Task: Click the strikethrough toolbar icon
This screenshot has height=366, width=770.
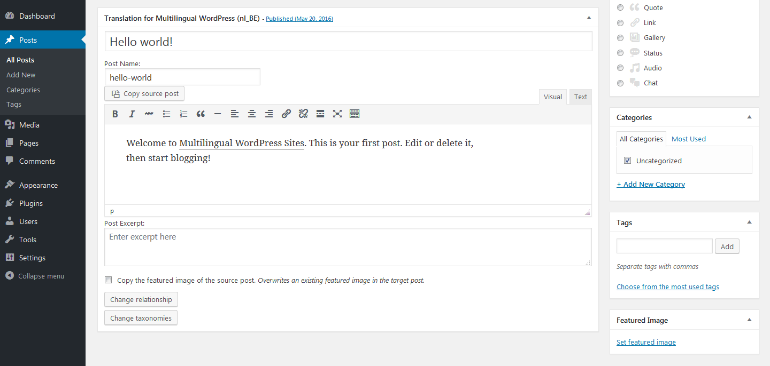Action: pyautogui.click(x=149, y=114)
